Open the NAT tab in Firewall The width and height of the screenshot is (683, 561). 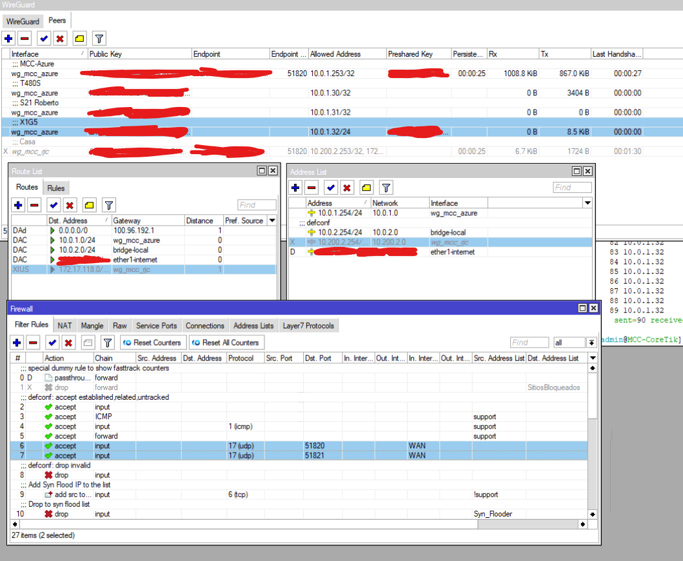[x=64, y=326]
